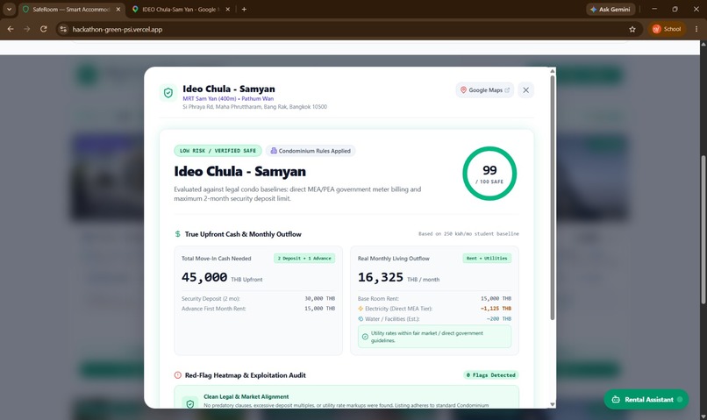Click the ~1,125 THB electricity value
The height and width of the screenshot is (420, 707).
tap(496, 309)
